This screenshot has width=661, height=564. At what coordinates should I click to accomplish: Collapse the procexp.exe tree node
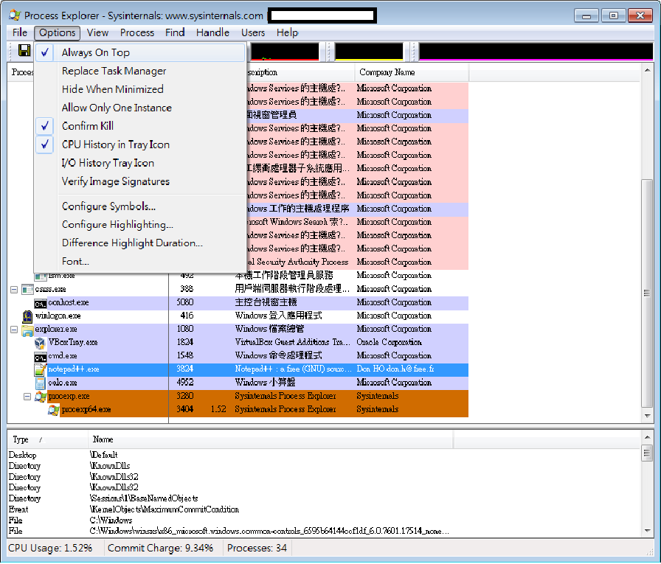(x=27, y=397)
